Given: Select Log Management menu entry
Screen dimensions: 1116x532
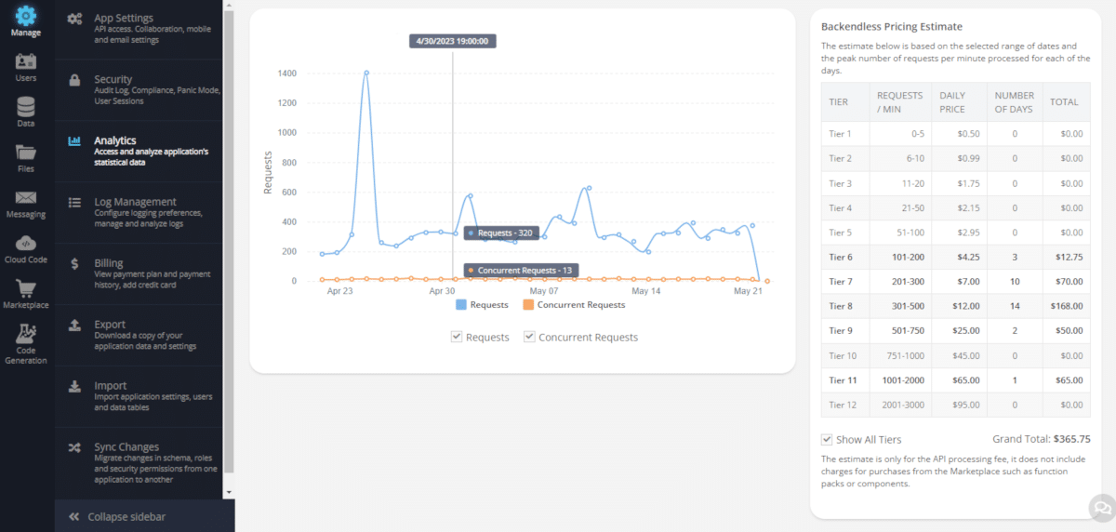Looking at the screenshot, I should 139,212.
